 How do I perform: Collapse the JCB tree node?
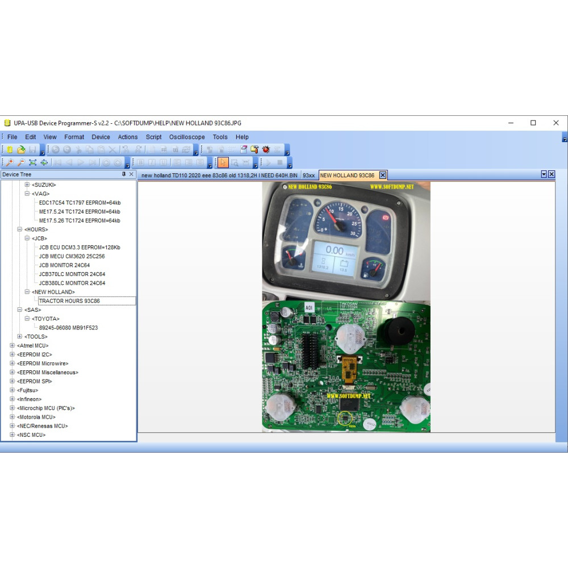(27, 239)
